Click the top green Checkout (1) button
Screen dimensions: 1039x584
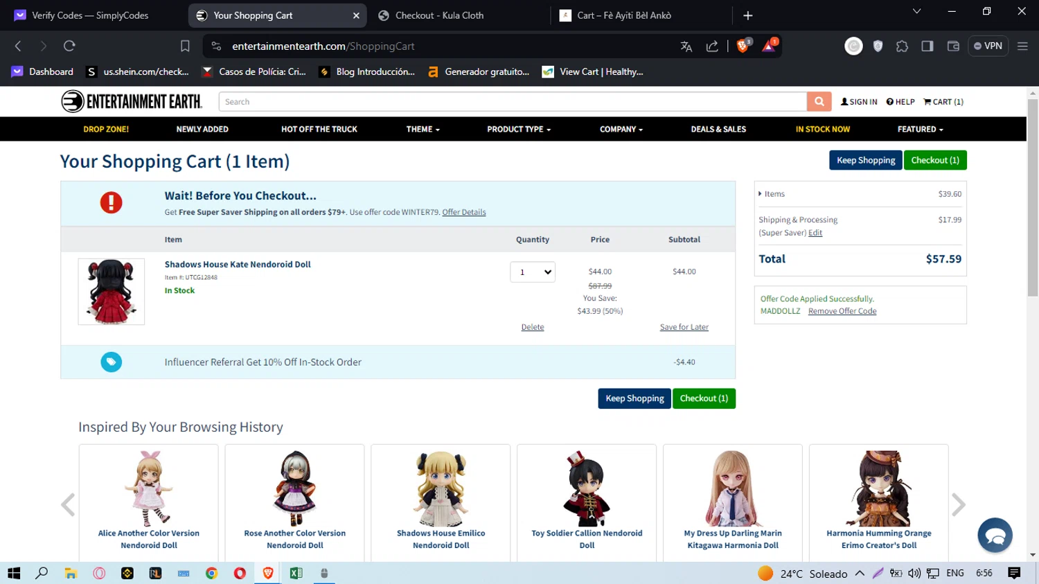tap(935, 160)
